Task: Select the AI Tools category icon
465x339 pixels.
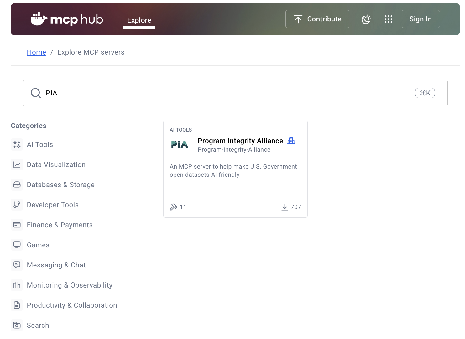Action: point(17,145)
